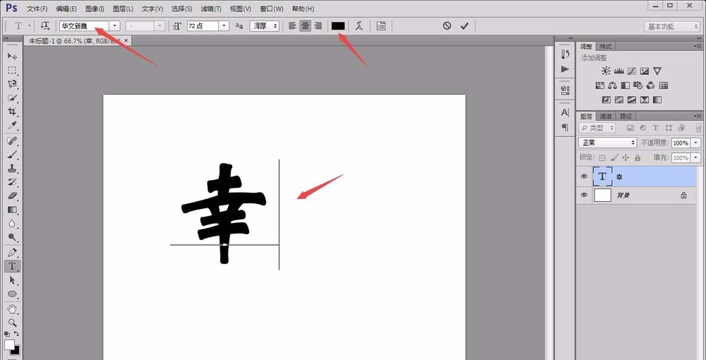The width and height of the screenshot is (706, 360).
Task: Add a Color Balance adjustment
Action: coord(612,85)
